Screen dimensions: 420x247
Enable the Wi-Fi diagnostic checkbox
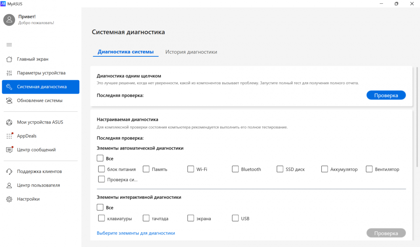tap(191, 169)
